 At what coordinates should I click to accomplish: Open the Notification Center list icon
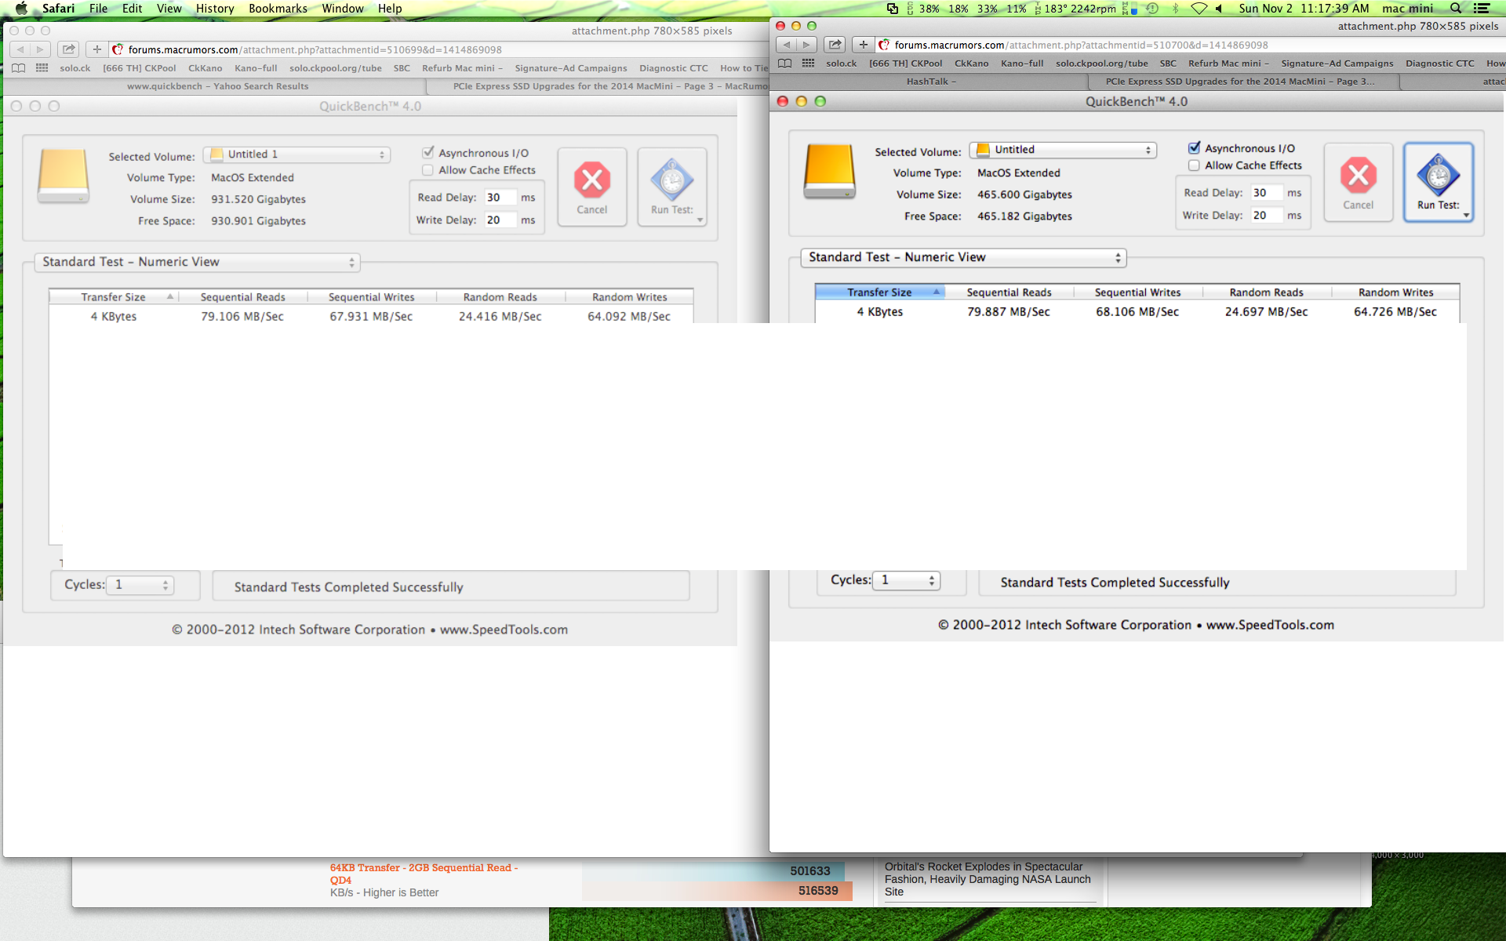pyautogui.click(x=1482, y=9)
